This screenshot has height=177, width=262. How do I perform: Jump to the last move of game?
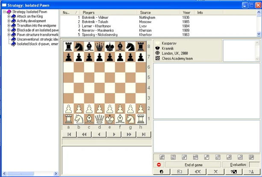click(144, 134)
